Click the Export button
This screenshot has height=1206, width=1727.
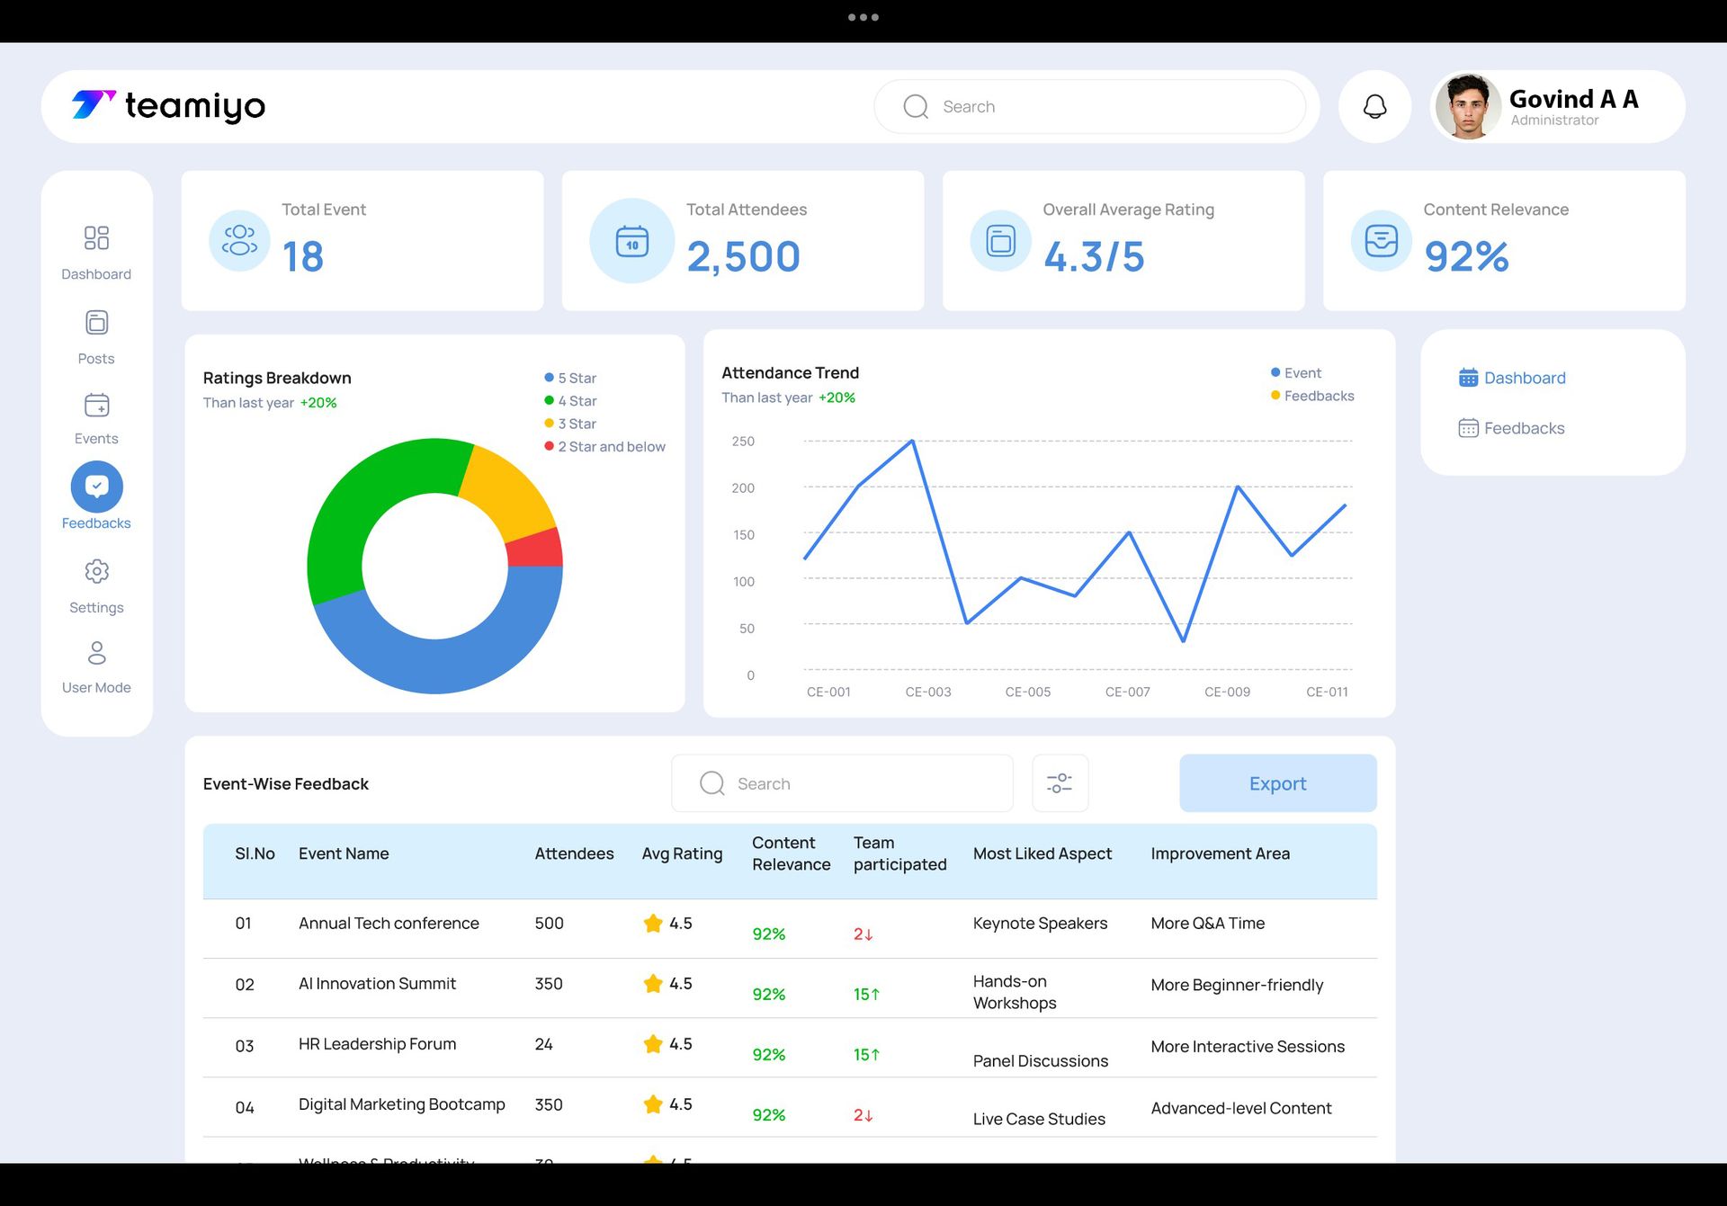(x=1277, y=783)
